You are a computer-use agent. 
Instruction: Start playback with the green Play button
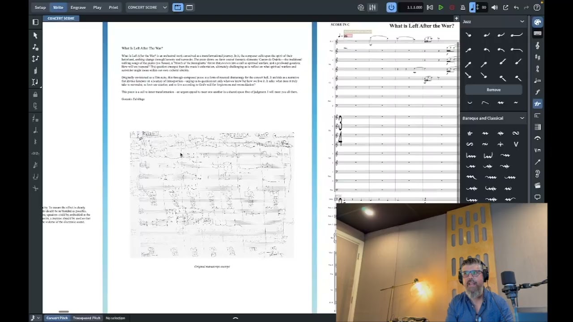[x=441, y=7]
